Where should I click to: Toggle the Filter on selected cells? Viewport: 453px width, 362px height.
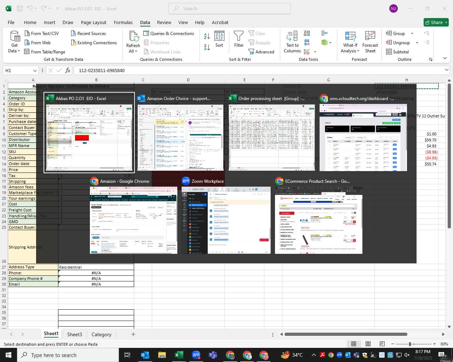239,39
